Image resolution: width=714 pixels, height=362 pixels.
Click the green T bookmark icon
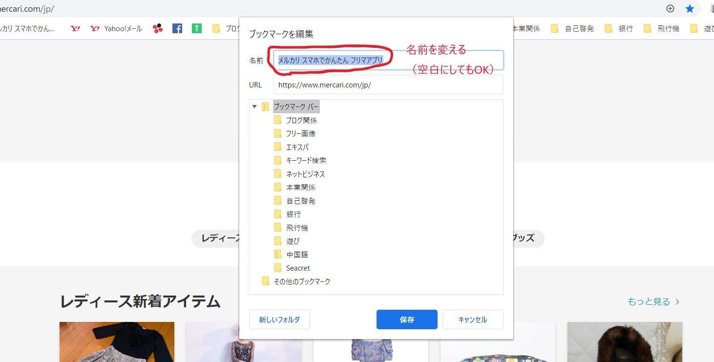click(197, 29)
